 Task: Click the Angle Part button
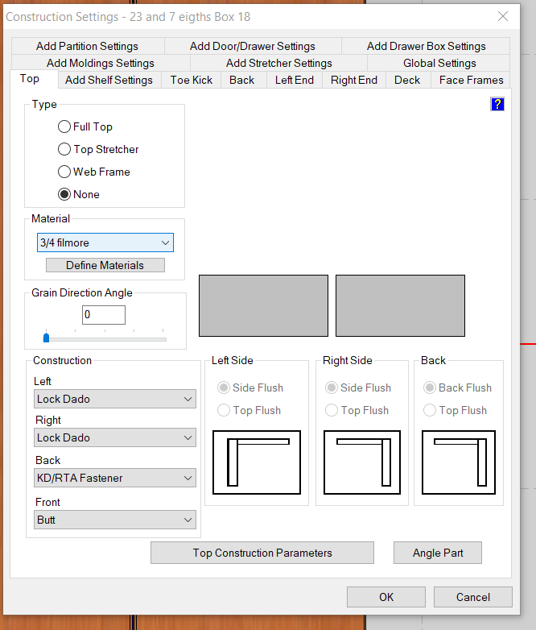(438, 553)
